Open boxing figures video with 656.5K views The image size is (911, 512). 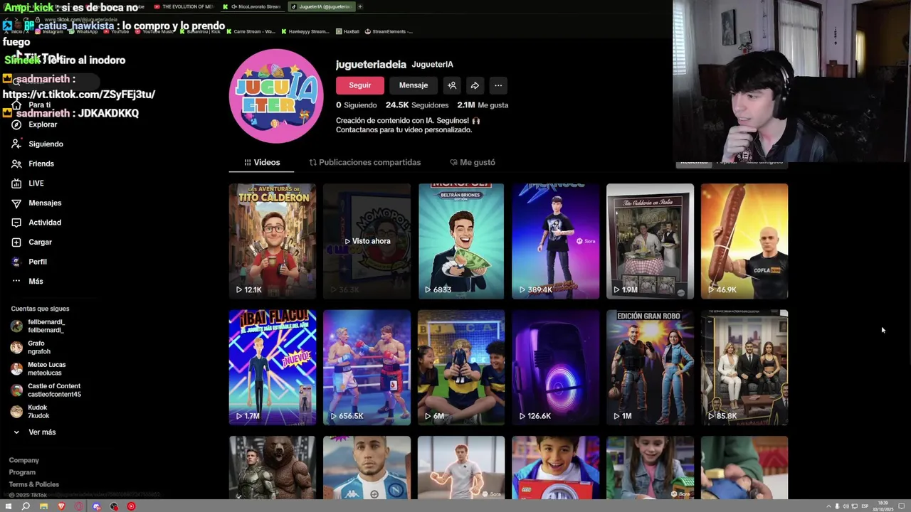point(367,367)
